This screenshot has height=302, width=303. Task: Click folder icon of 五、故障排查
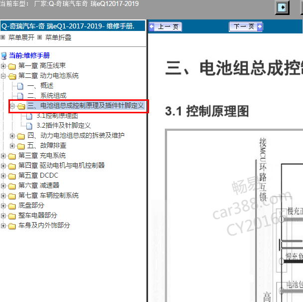point(21,146)
